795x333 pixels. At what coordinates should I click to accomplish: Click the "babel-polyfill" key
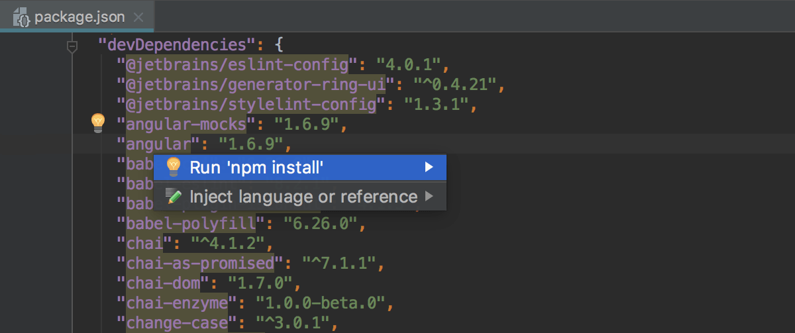[x=191, y=223]
